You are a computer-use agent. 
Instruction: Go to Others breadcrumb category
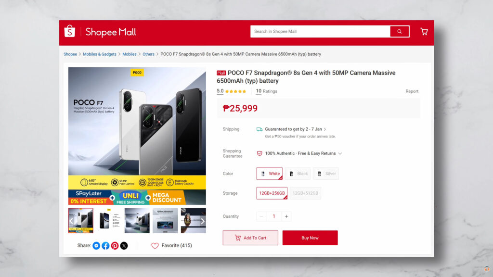click(148, 54)
